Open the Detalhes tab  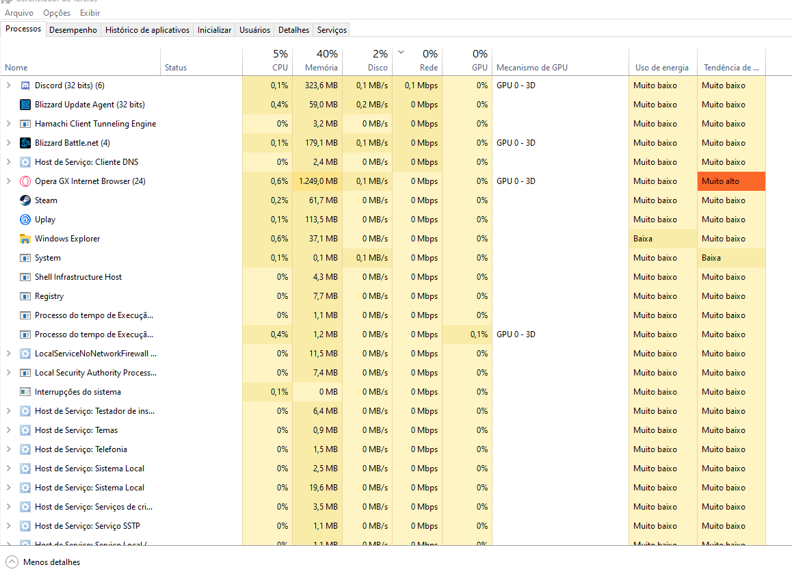293,30
